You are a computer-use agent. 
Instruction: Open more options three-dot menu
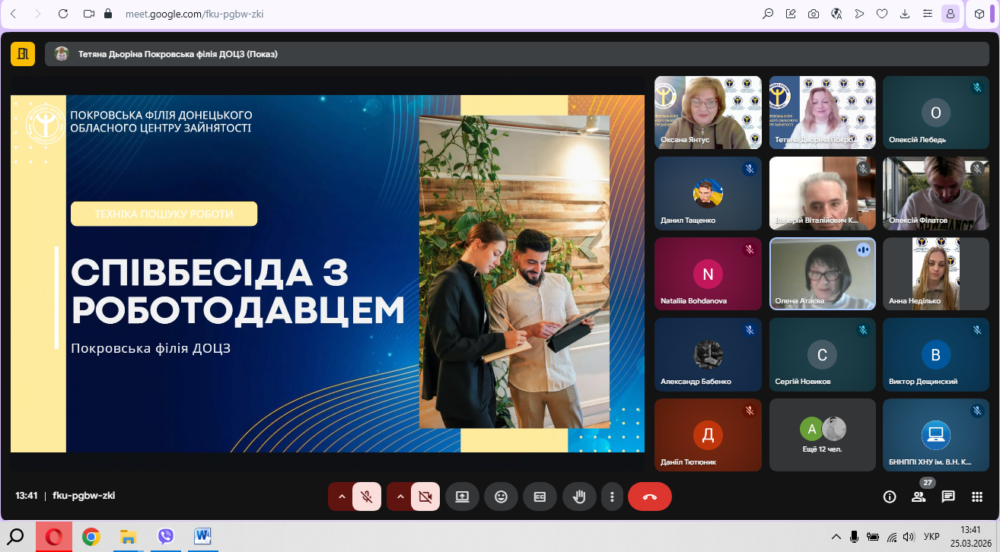tap(612, 496)
